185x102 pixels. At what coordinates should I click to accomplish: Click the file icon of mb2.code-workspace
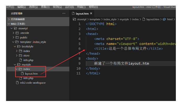[17, 83]
